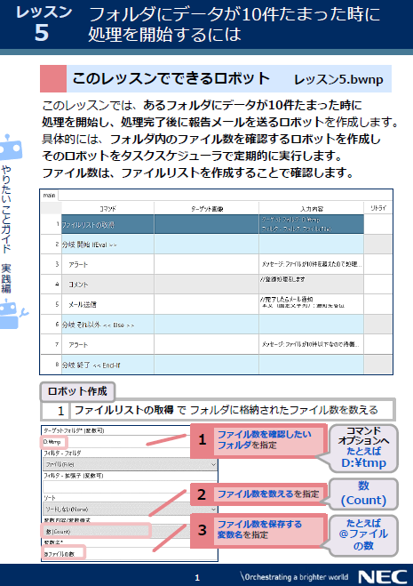Screen dimensions: 413x586
Task: Click the blue robot head icon at left
Action: click(11, 148)
